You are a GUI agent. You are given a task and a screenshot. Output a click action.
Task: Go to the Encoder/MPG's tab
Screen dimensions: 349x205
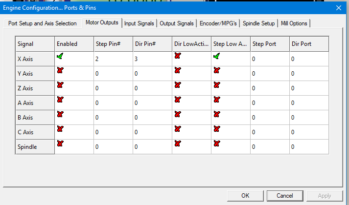[219, 23]
